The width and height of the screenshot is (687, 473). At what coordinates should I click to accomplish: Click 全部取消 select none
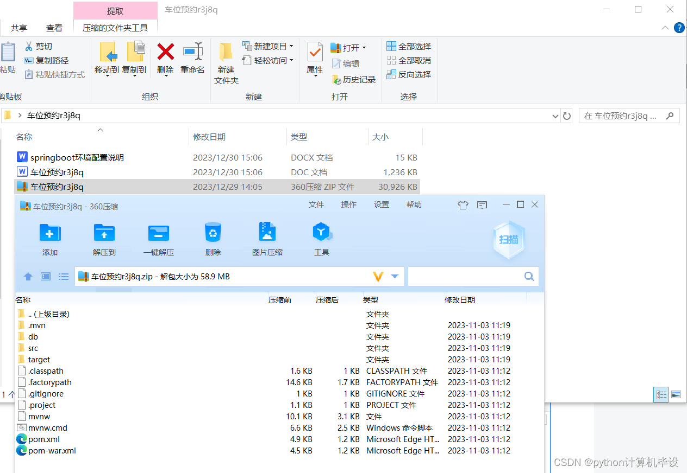coord(409,61)
